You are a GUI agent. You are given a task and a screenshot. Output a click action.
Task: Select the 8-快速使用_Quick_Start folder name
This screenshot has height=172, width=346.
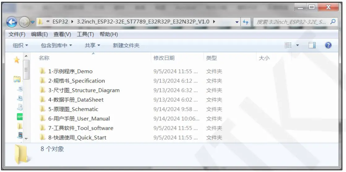[77, 138]
